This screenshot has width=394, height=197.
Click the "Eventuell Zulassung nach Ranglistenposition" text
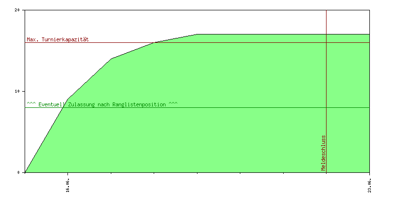point(102,104)
